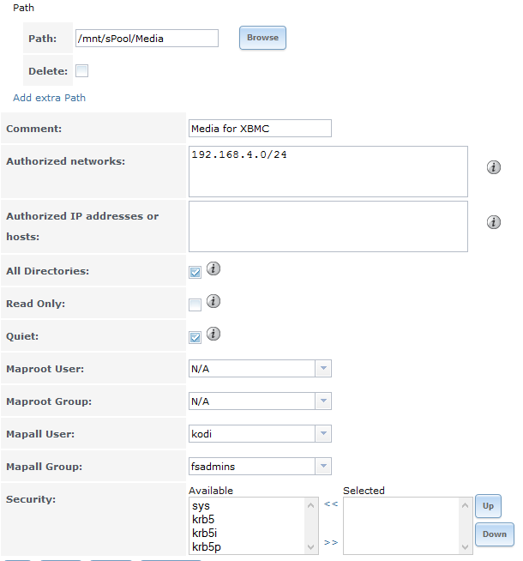
Task: Select krb5i in Available security list
Action: (204, 533)
